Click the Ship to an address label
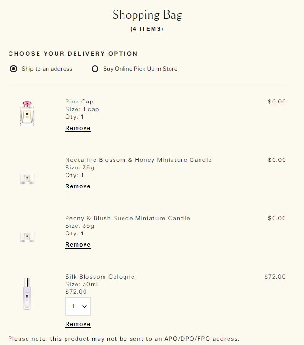 click(47, 69)
